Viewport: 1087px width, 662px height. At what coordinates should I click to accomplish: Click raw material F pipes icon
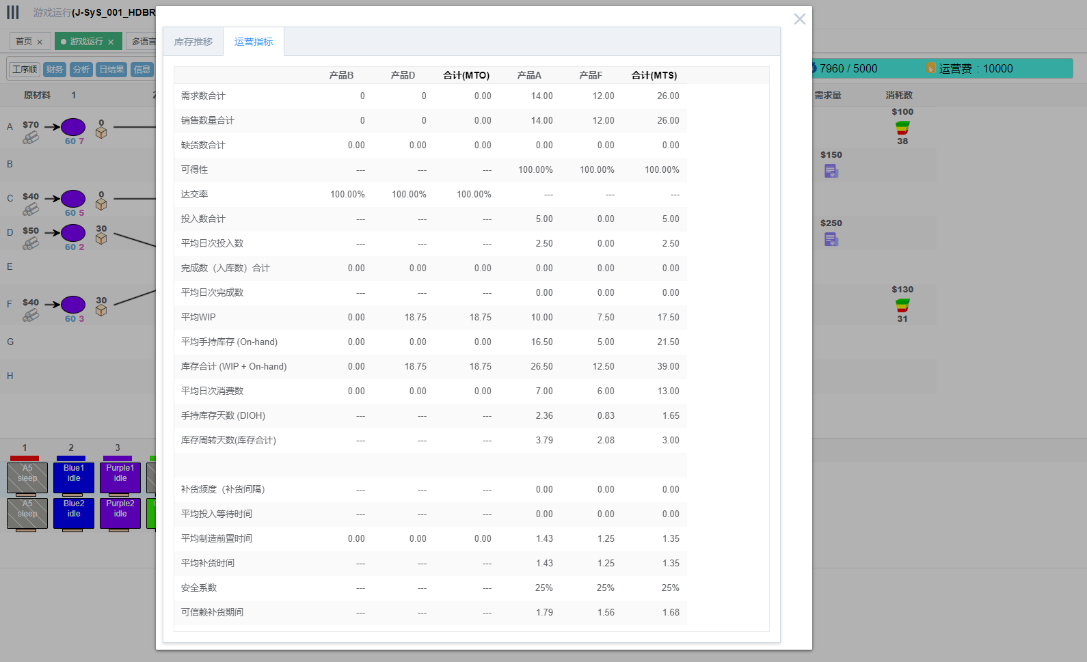(x=31, y=315)
